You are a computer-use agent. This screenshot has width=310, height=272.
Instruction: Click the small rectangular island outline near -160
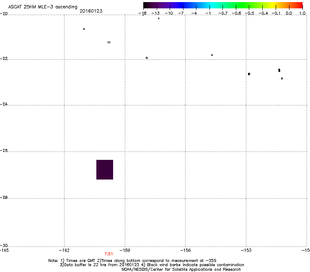pos(109,42)
